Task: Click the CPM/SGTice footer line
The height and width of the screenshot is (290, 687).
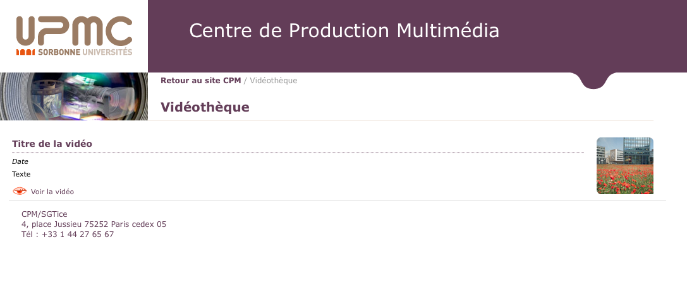Action: tap(44, 214)
